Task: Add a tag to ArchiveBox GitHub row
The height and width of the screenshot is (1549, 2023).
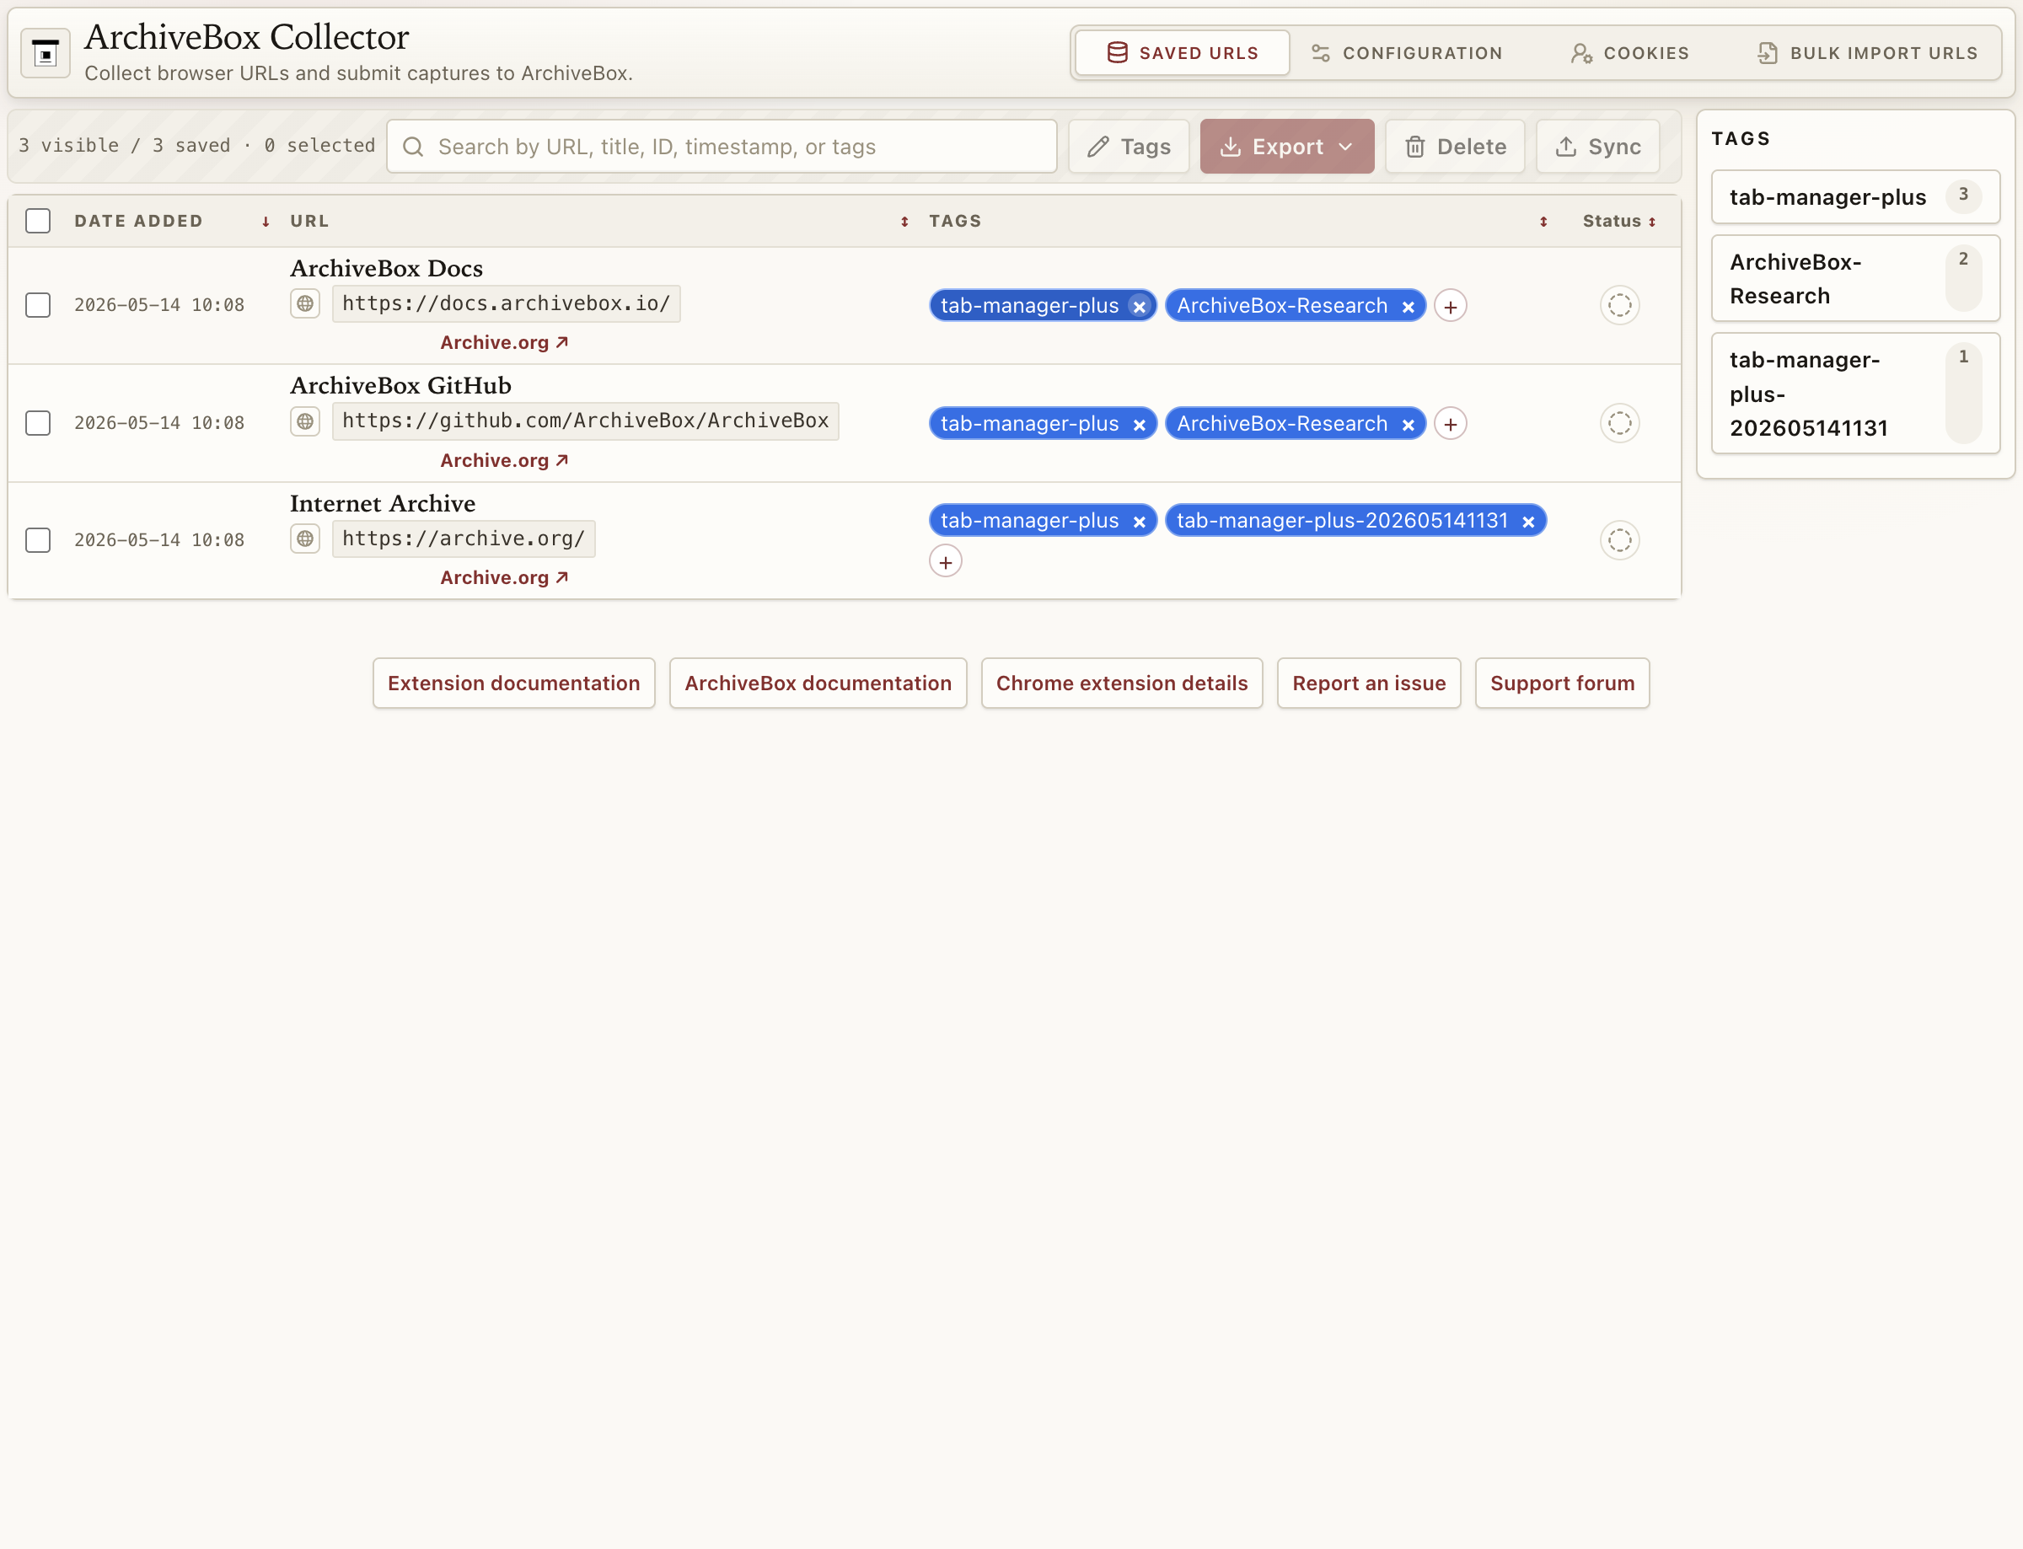Action: point(1451,424)
